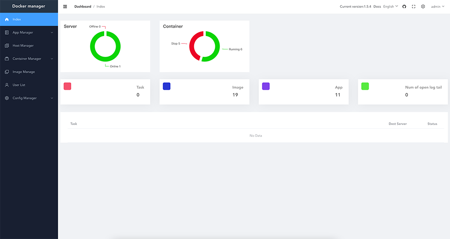Viewport: 450px width, 239px height.
Task: Click the green Running segment of Container chart
Action: click(217, 46)
